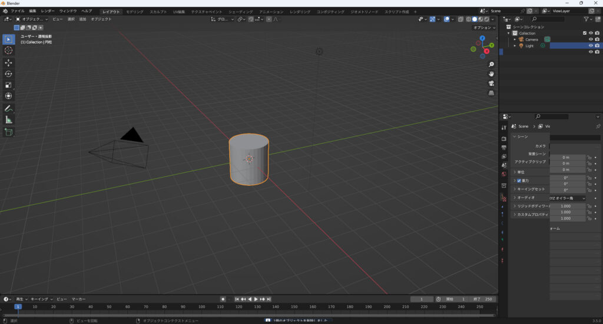Screen dimensions: 603x324
Task: Select the Rotate tool
Action: click(x=8, y=74)
